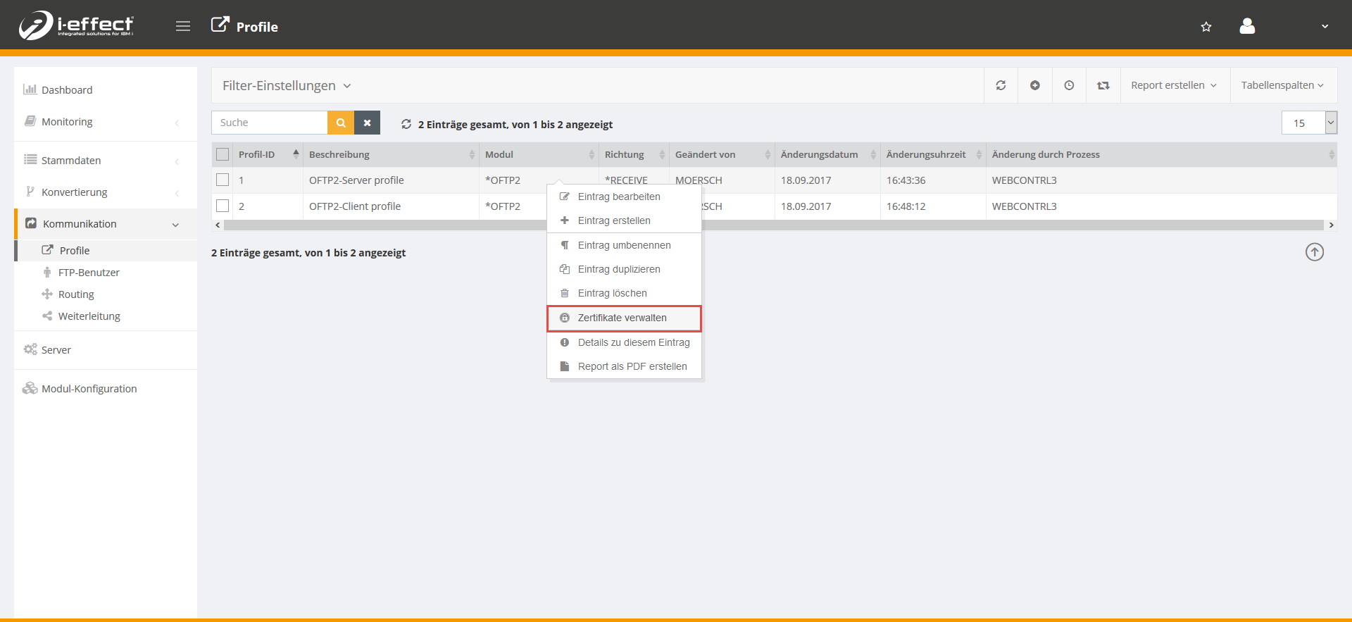
Task: Open the Tabellenspalten dropdown
Action: pos(1282,85)
